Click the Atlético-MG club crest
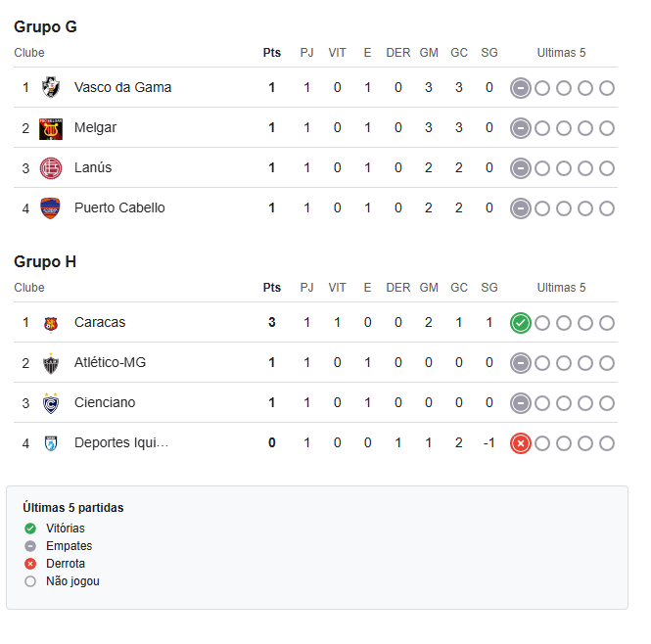Viewport: 651px width, 644px height. click(x=51, y=363)
